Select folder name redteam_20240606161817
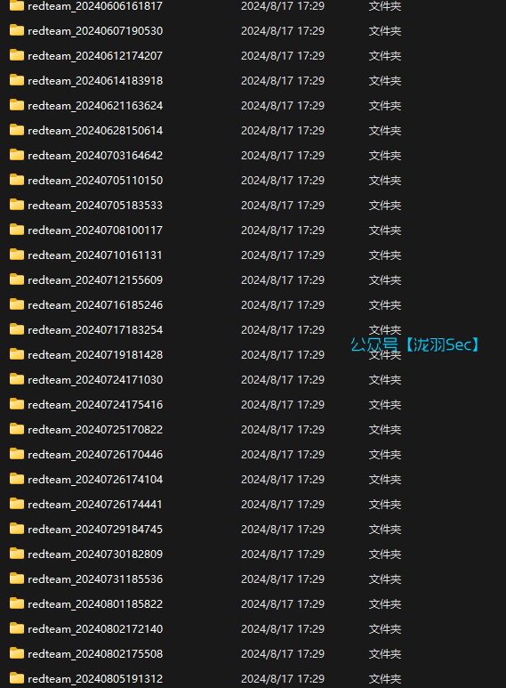 pyautogui.click(x=95, y=6)
